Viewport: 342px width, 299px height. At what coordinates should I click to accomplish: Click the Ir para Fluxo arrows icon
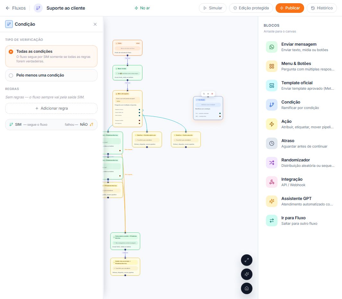point(271,221)
